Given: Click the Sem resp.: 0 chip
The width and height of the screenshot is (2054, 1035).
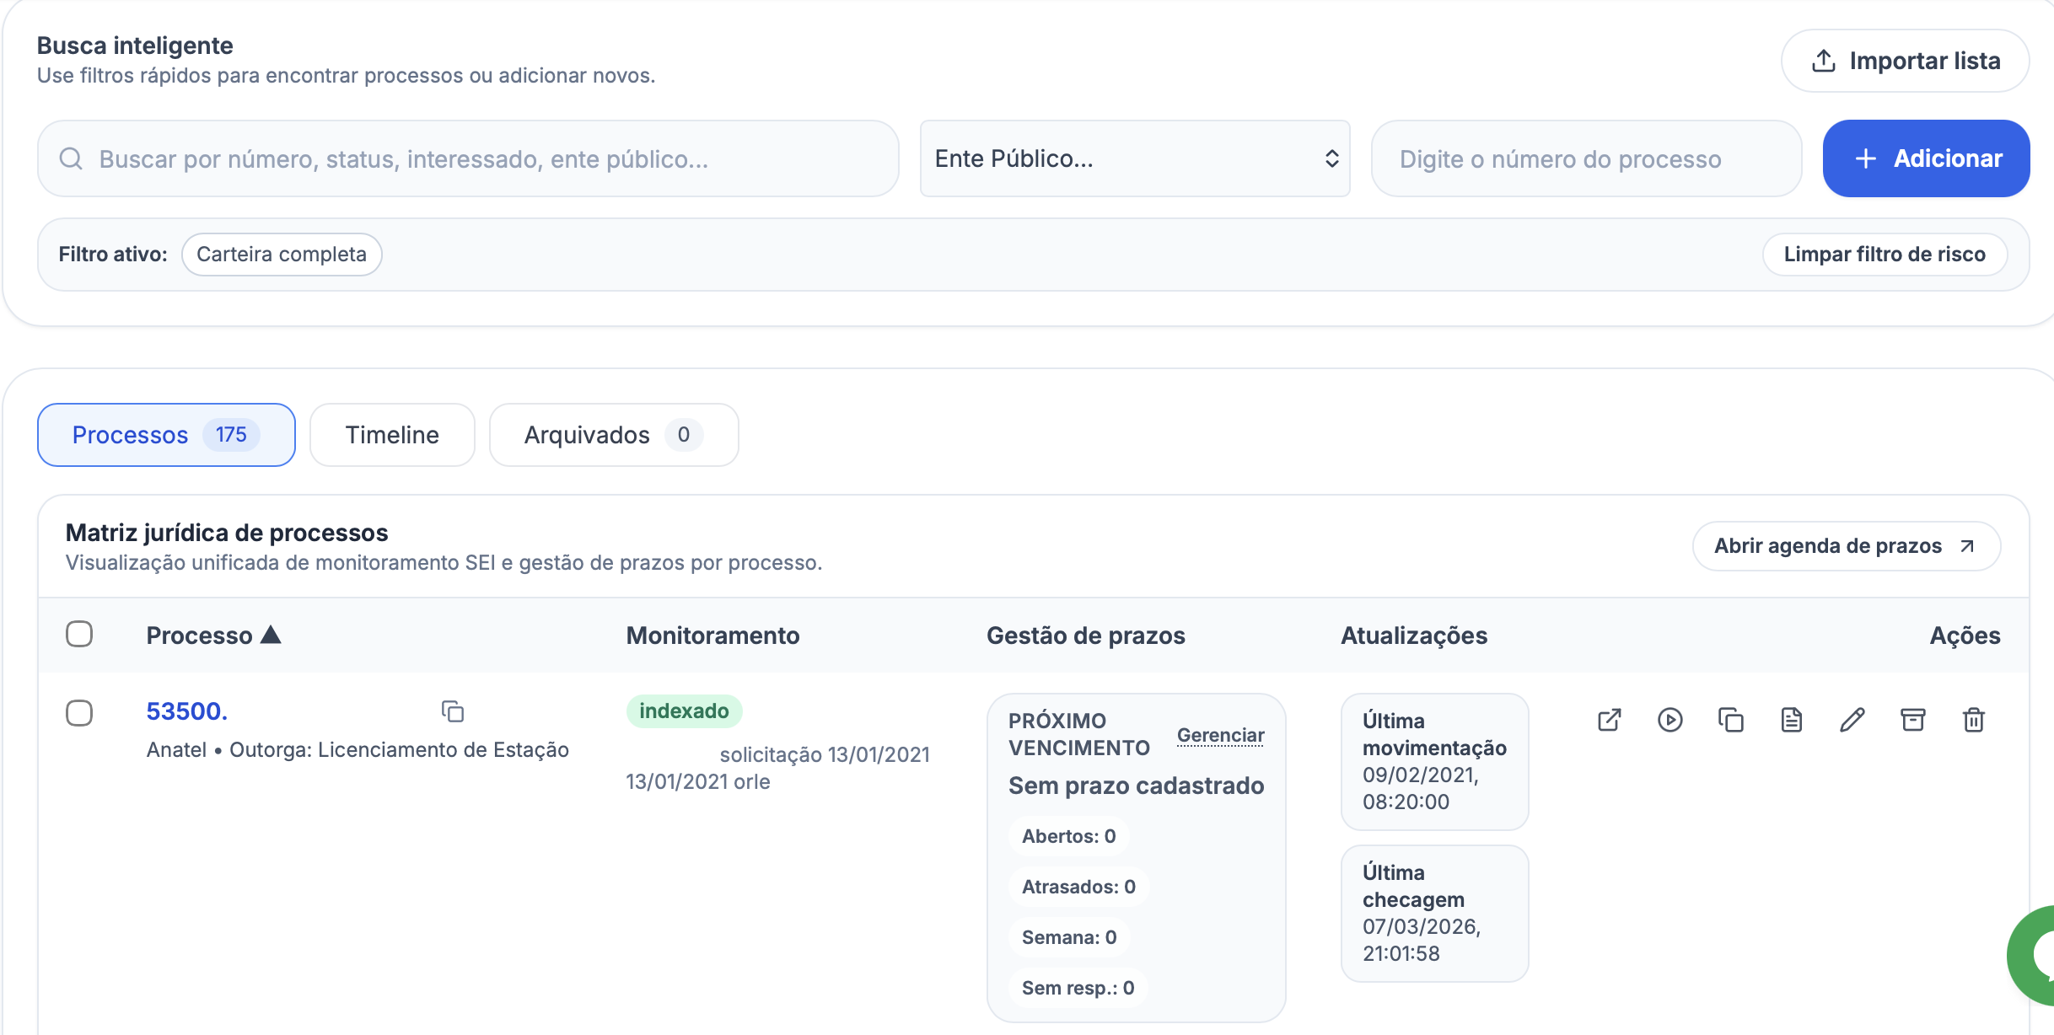Looking at the screenshot, I should click(x=1078, y=988).
